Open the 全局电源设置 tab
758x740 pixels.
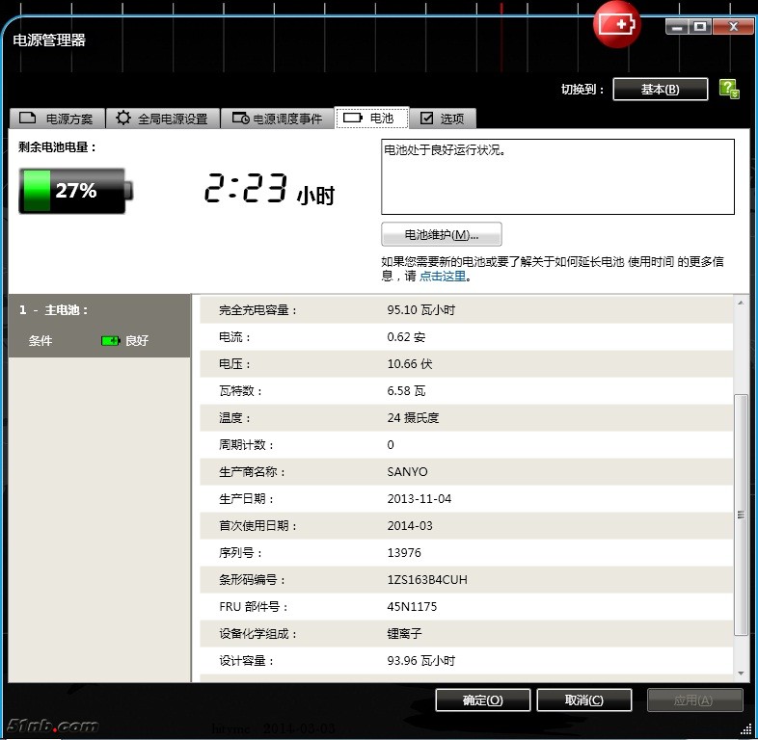pyautogui.click(x=163, y=119)
